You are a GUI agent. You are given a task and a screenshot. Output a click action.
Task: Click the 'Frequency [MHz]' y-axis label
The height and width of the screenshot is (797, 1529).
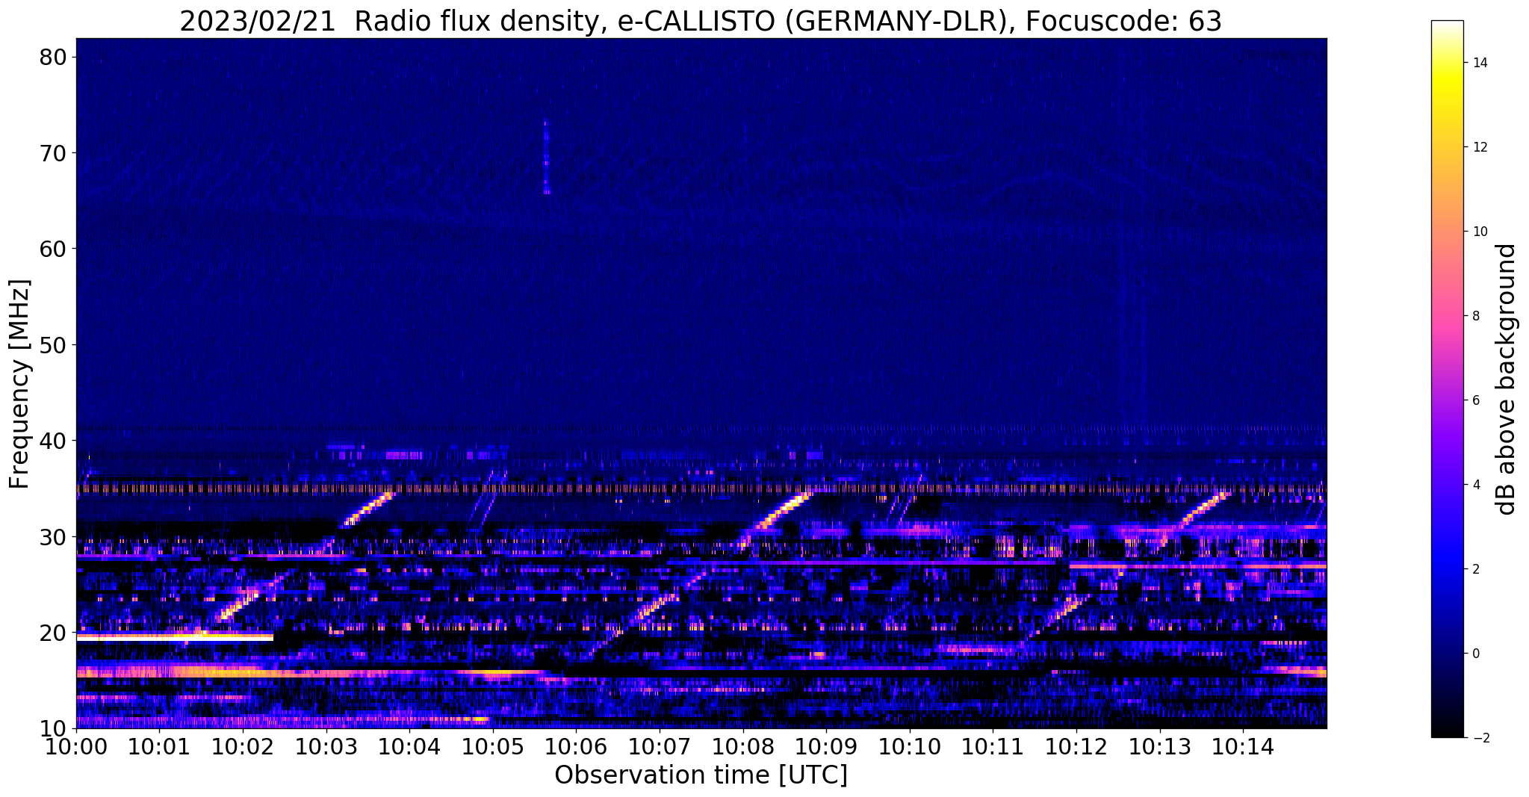click(19, 384)
